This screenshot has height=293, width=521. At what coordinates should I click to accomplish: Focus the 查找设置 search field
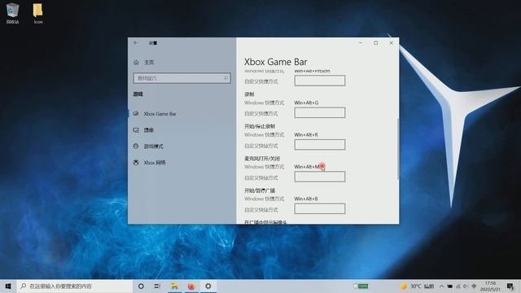pyautogui.click(x=182, y=78)
